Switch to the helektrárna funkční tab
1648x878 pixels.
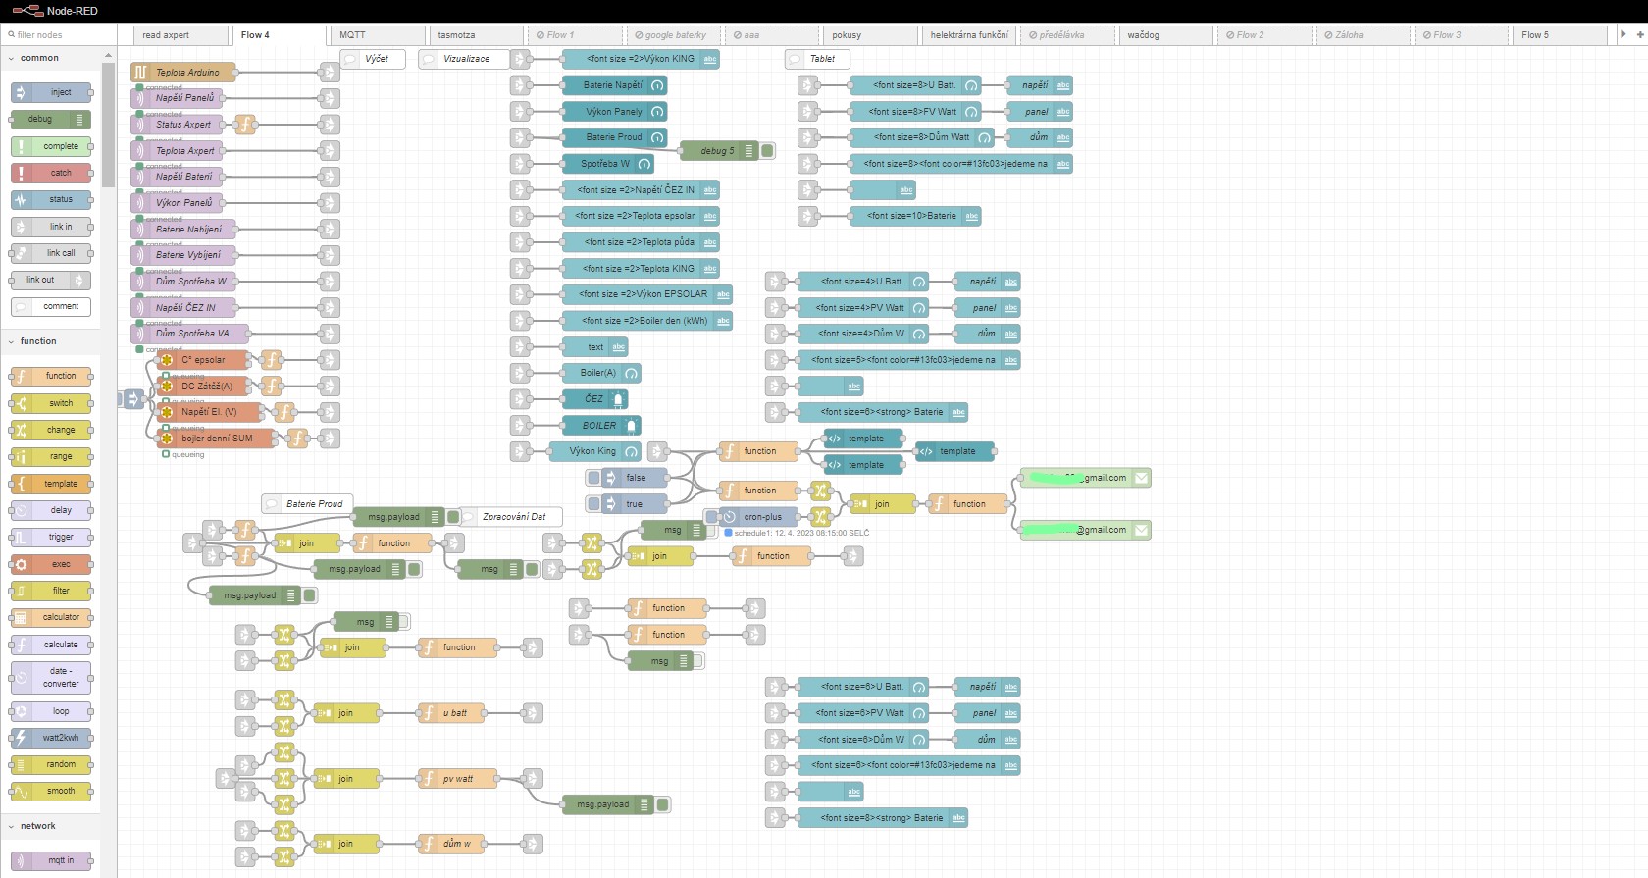[x=969, y=35]
